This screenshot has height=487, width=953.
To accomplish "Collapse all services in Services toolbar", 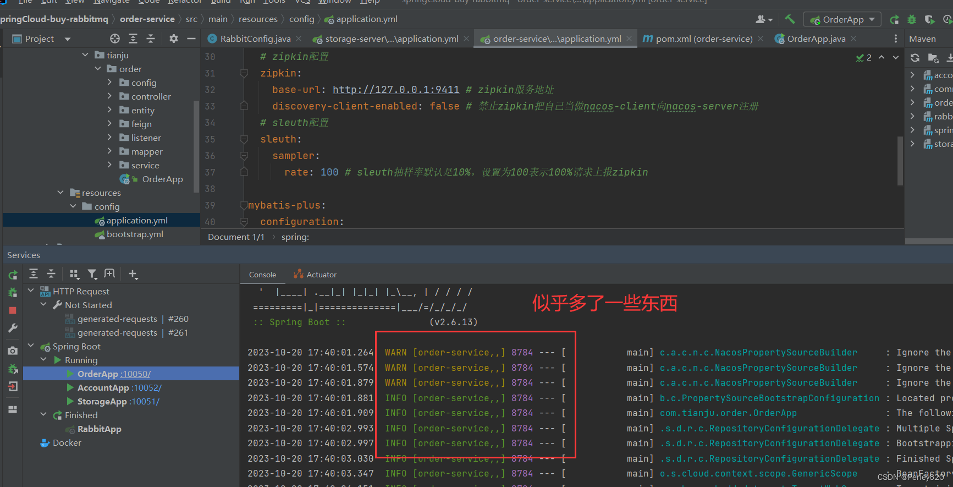I will tap(51, 274).
